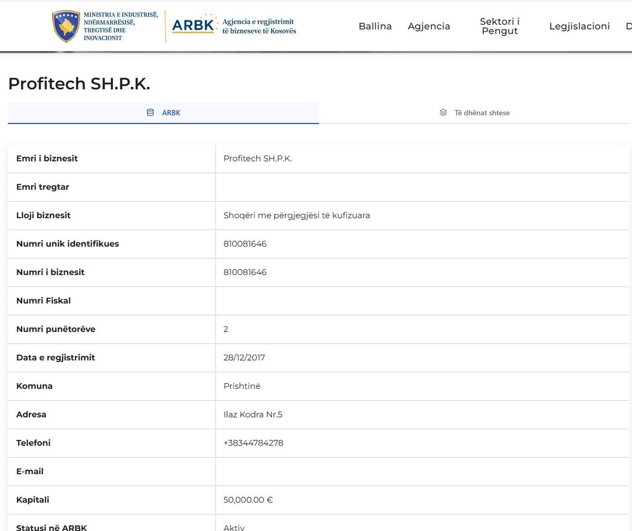Select the Emri i biznesit label

[x=47, y=158]
